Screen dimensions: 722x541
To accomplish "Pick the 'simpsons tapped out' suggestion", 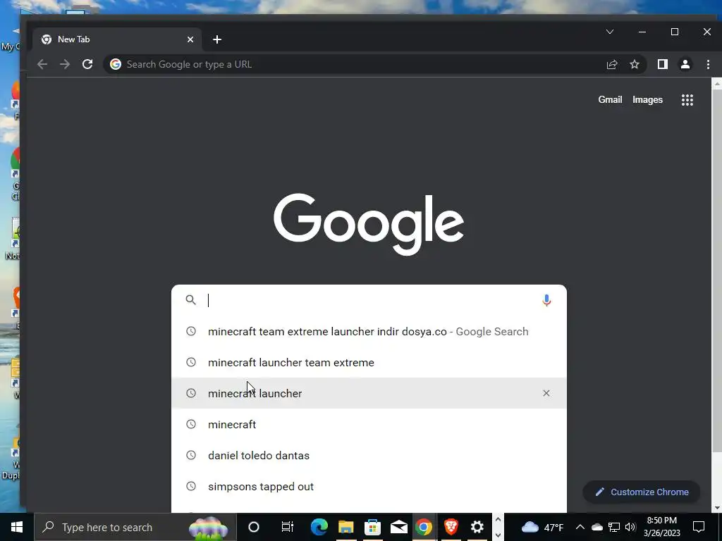I will coord(369,486).
